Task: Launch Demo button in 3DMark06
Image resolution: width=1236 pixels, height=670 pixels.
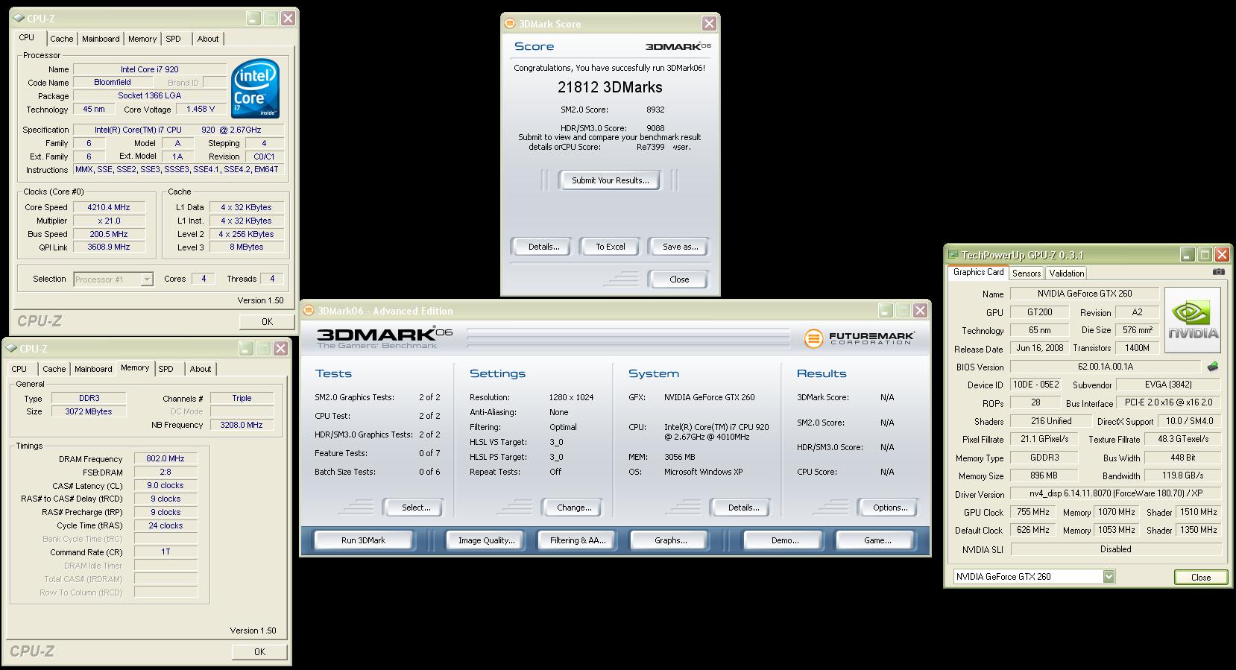Action: pos(784,540)
